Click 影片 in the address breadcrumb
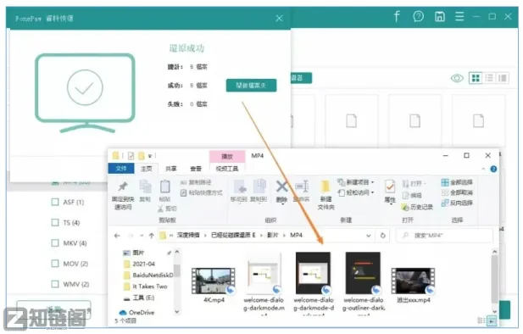Screen dimensions: 523x334 [272, 235]
